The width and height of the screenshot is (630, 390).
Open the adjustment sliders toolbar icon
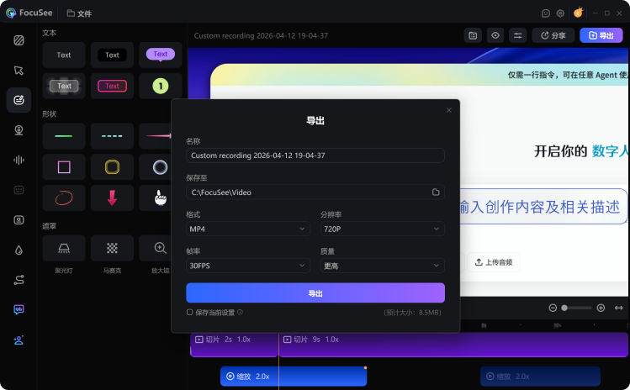[518, 36]
